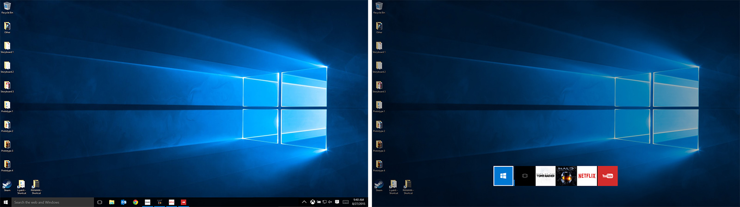740x207 pixels.
Task: Open the Tomb Raider taskbar icon
Action: tap(148, 202)
